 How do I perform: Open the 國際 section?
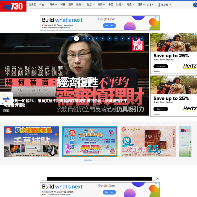71,5
